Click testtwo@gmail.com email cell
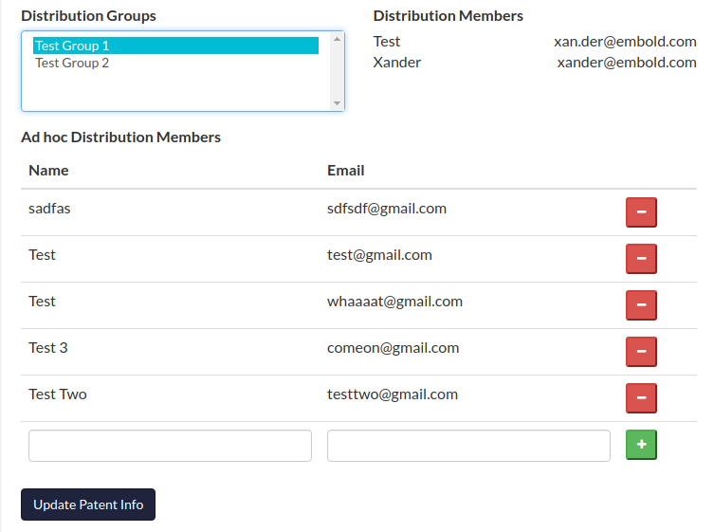Screen dimensions: 714x532 click(393, 394)
